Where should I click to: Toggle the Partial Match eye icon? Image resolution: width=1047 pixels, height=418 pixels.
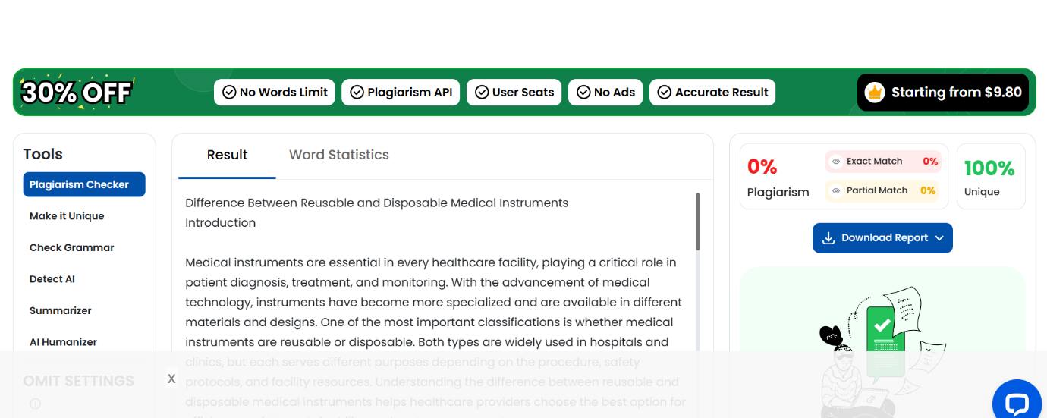coord(836,191)
